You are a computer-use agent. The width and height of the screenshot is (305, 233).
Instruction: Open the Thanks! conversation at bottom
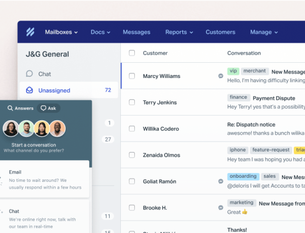pos(237,230)
